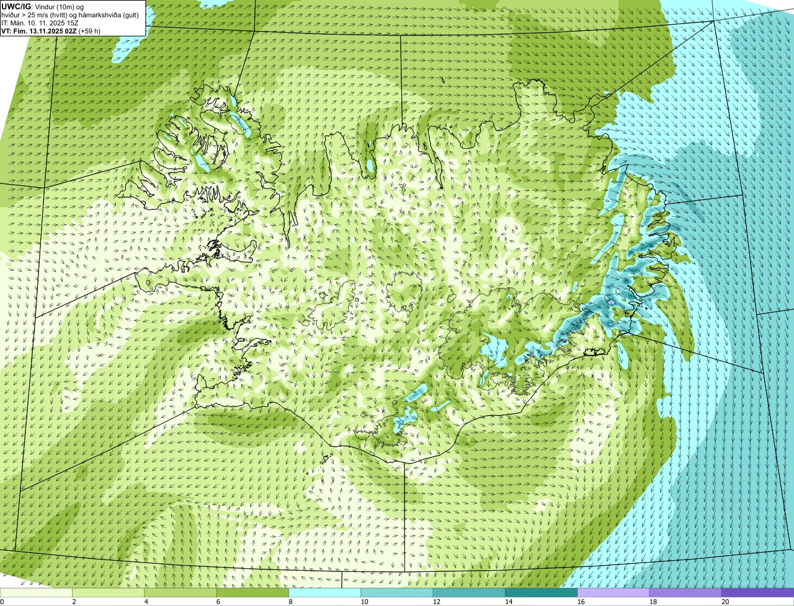Viewport: 794px width, 606px height.
Task: Click the 8–10 m/s light cyan legend swatch
Action: 325,592
